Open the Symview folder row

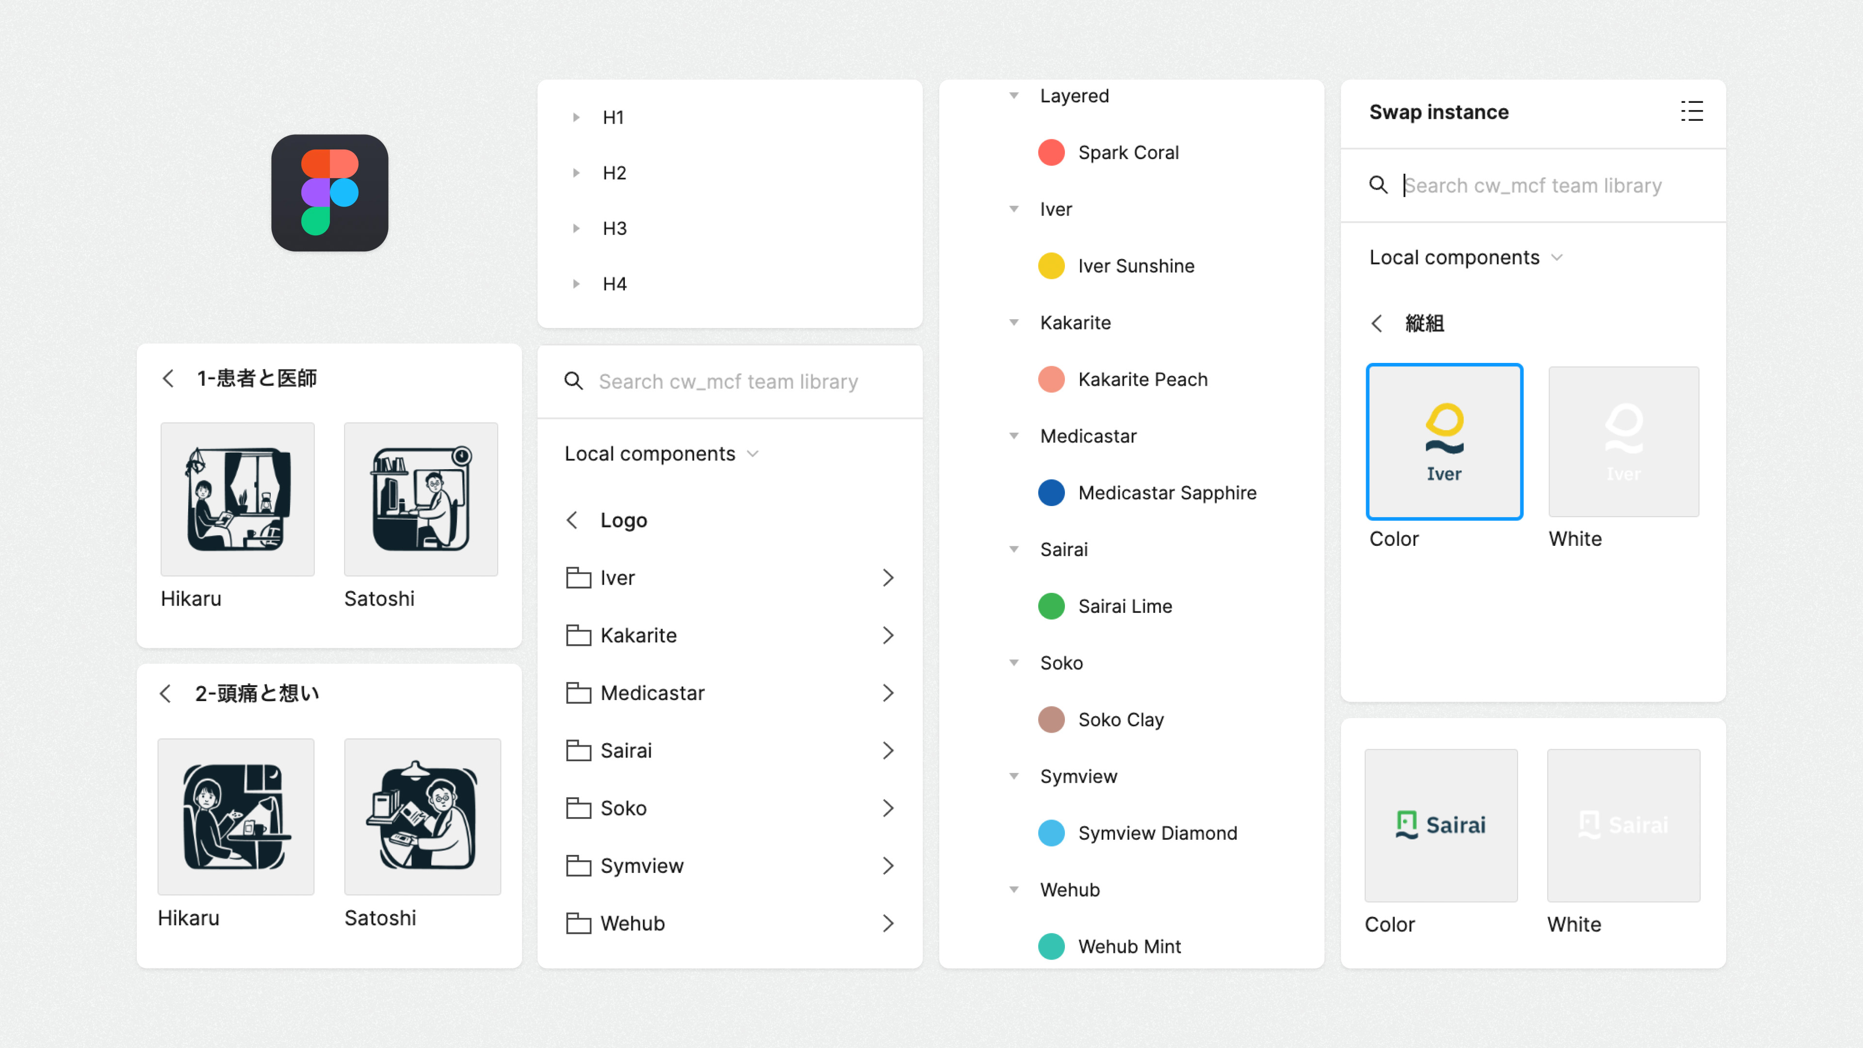pos(730,866)
